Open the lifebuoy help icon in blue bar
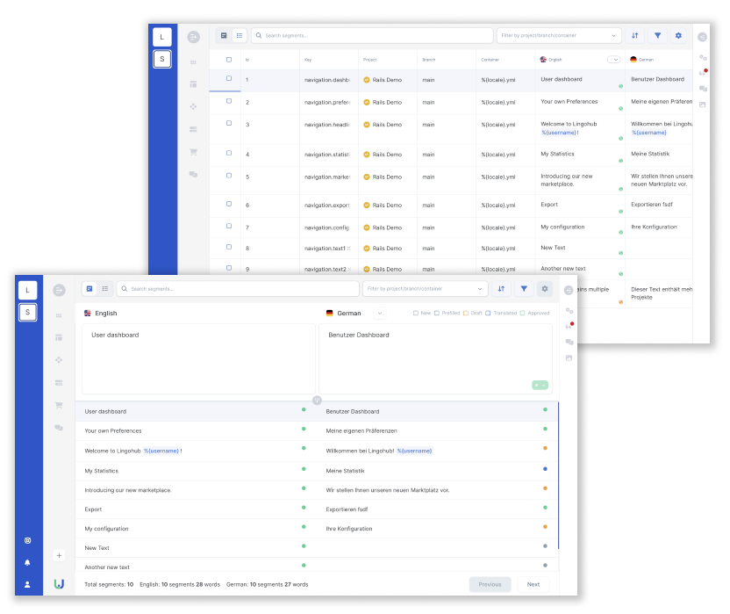The height and width of the screenshot is (614, 730). tap(27, 541)
